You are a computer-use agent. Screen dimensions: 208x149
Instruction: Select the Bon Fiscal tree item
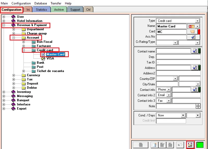(44, 42)
